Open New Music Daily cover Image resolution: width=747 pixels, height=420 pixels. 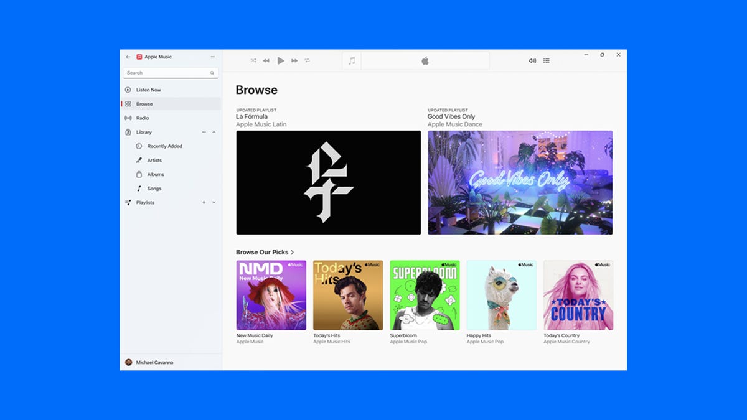click(x=271, y=295)
